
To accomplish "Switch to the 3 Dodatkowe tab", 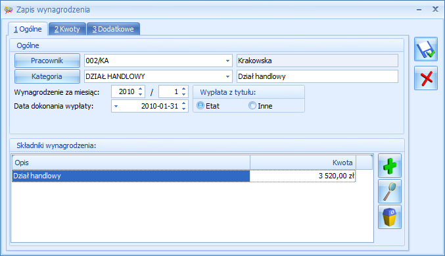I will [x=113, y=29].
